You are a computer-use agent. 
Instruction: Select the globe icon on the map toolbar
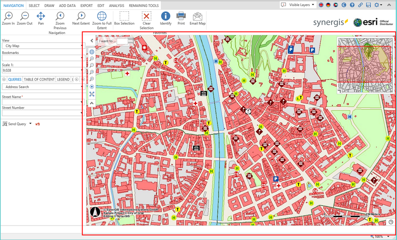pyautogui.click(x=92, y=52)
